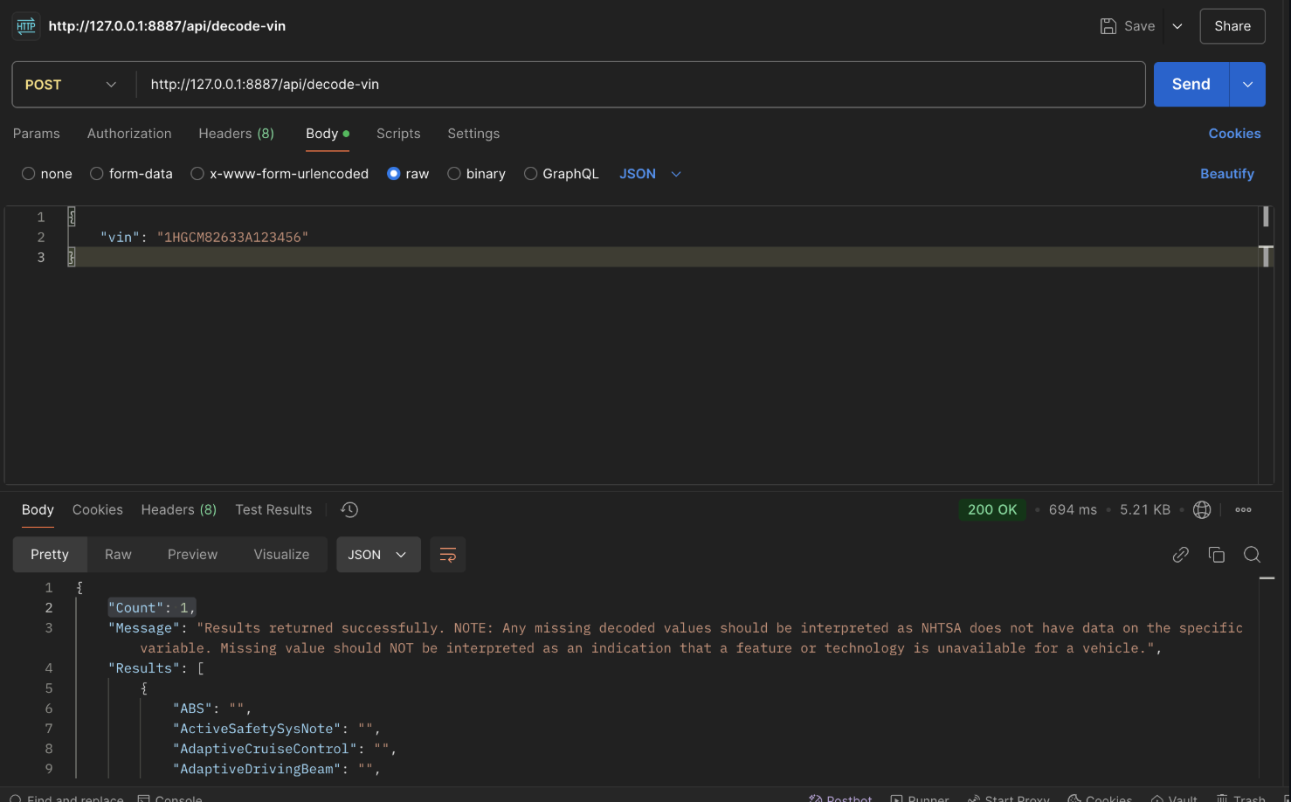Copy the response with the copy icon

point(1217,555)
